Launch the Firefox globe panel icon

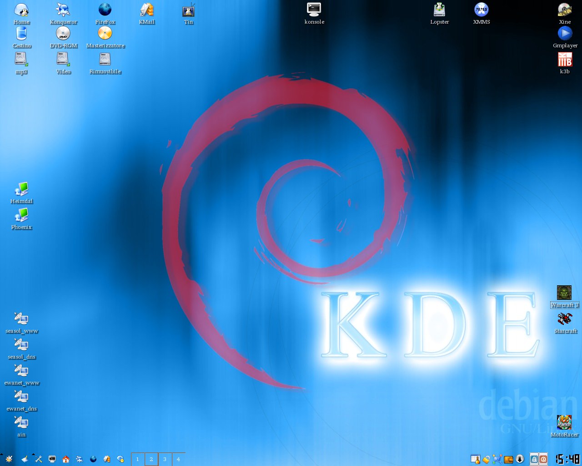pyautogui.click(x=93, y=460)
